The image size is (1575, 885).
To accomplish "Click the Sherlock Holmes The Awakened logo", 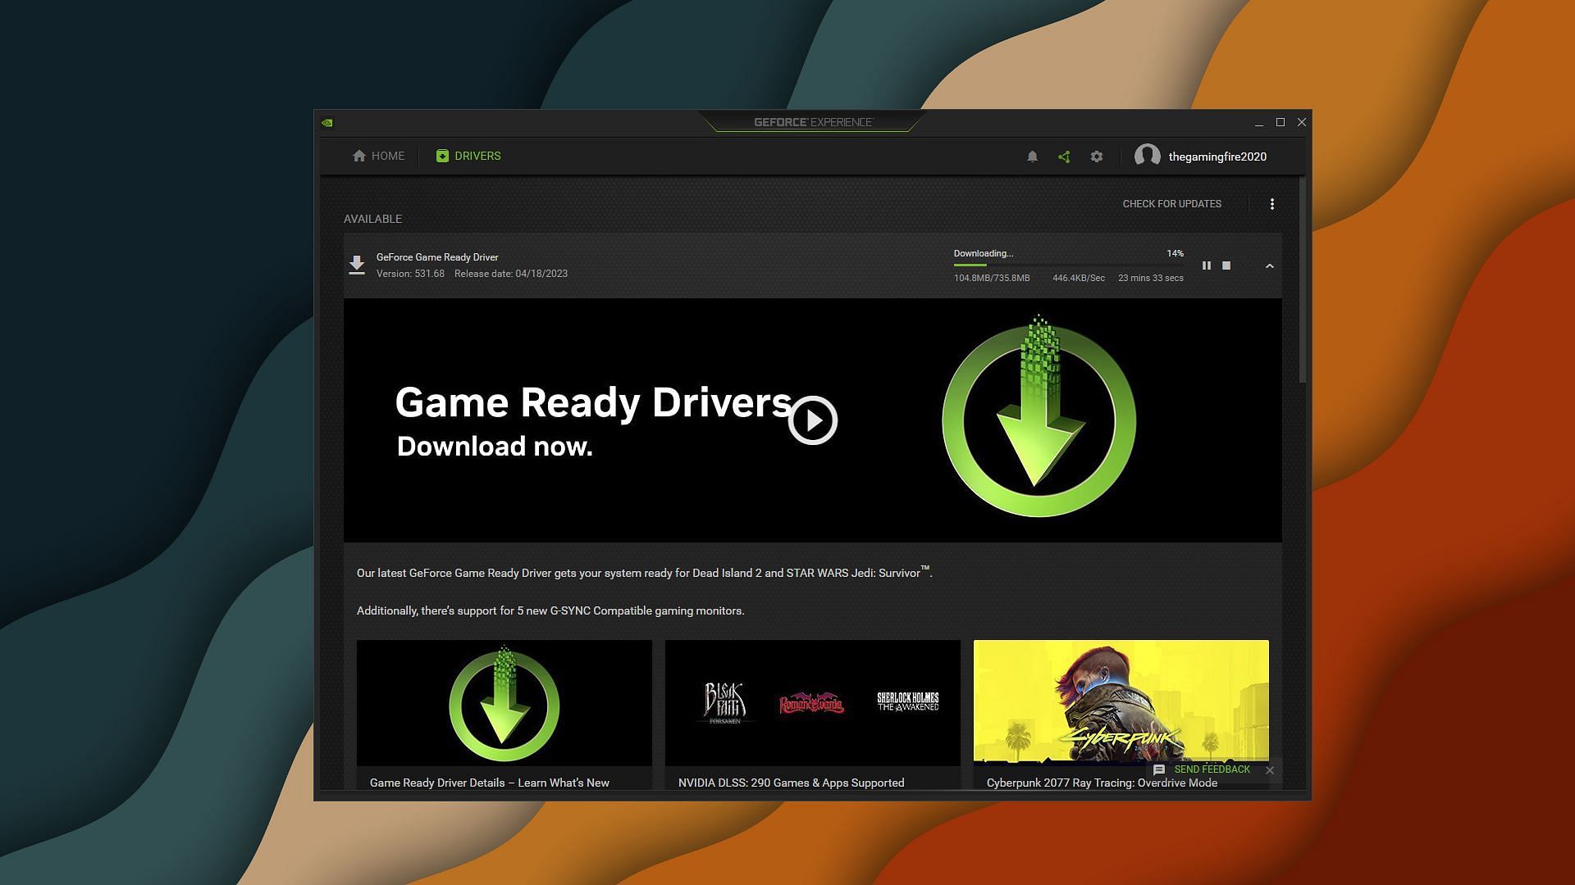I will [908, 701].
